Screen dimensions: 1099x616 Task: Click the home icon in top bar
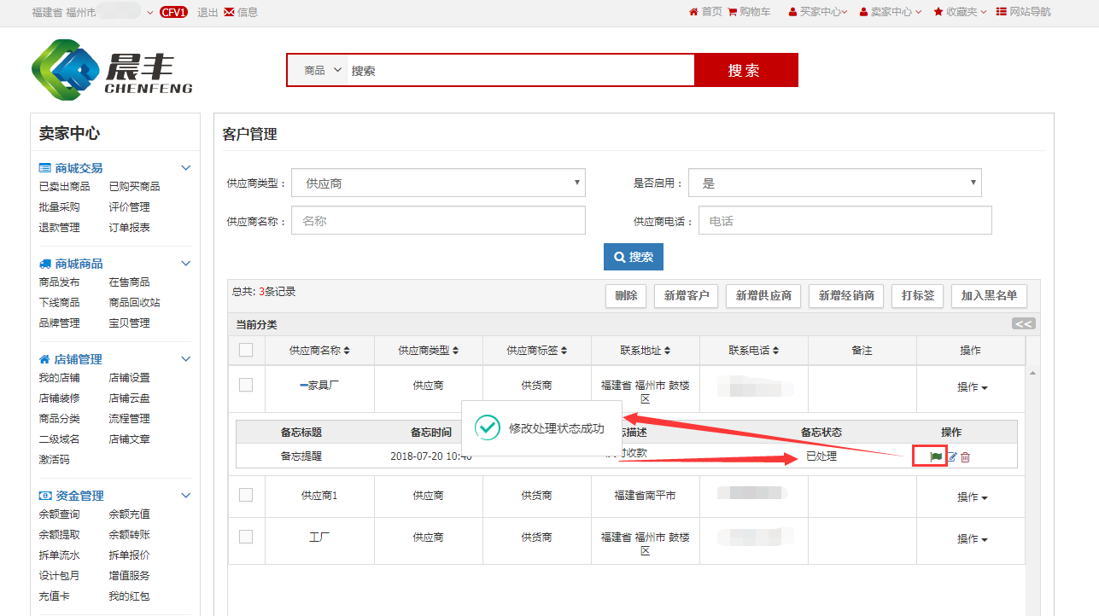(x=693, y=12)
